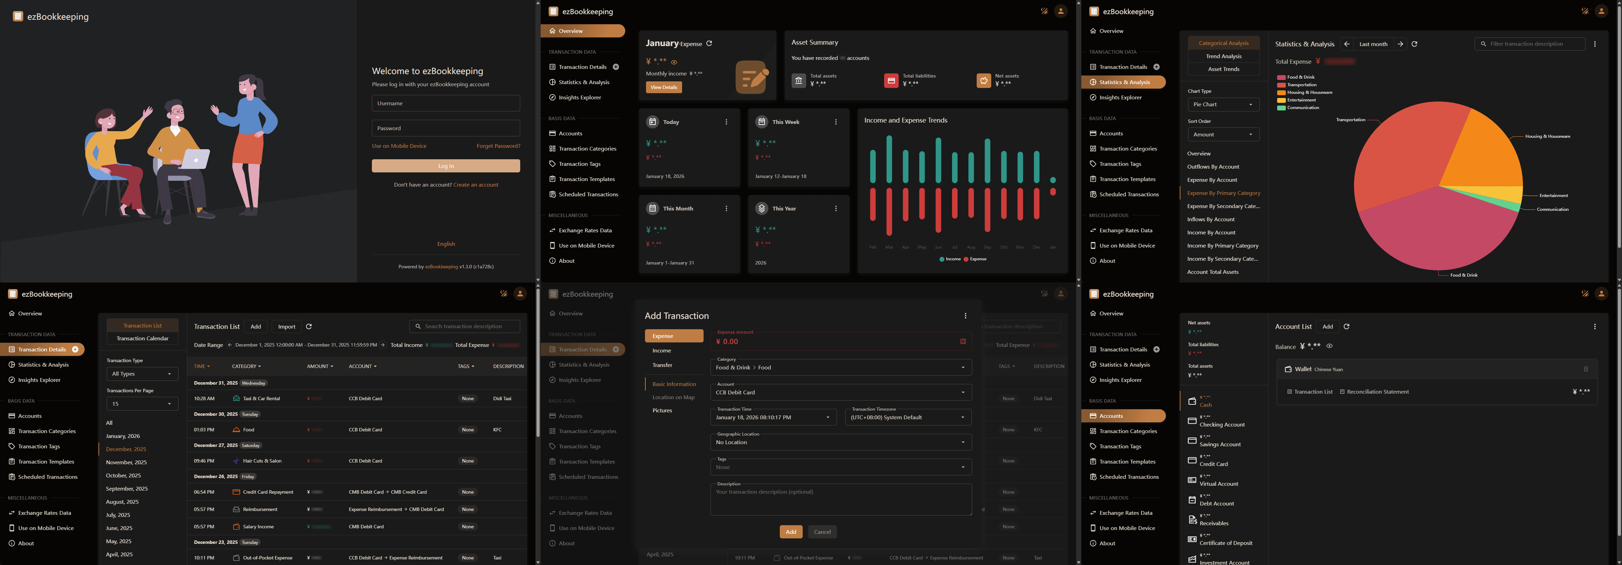Toggle visibility of the monthly expense amount

(x=674, y=62)
